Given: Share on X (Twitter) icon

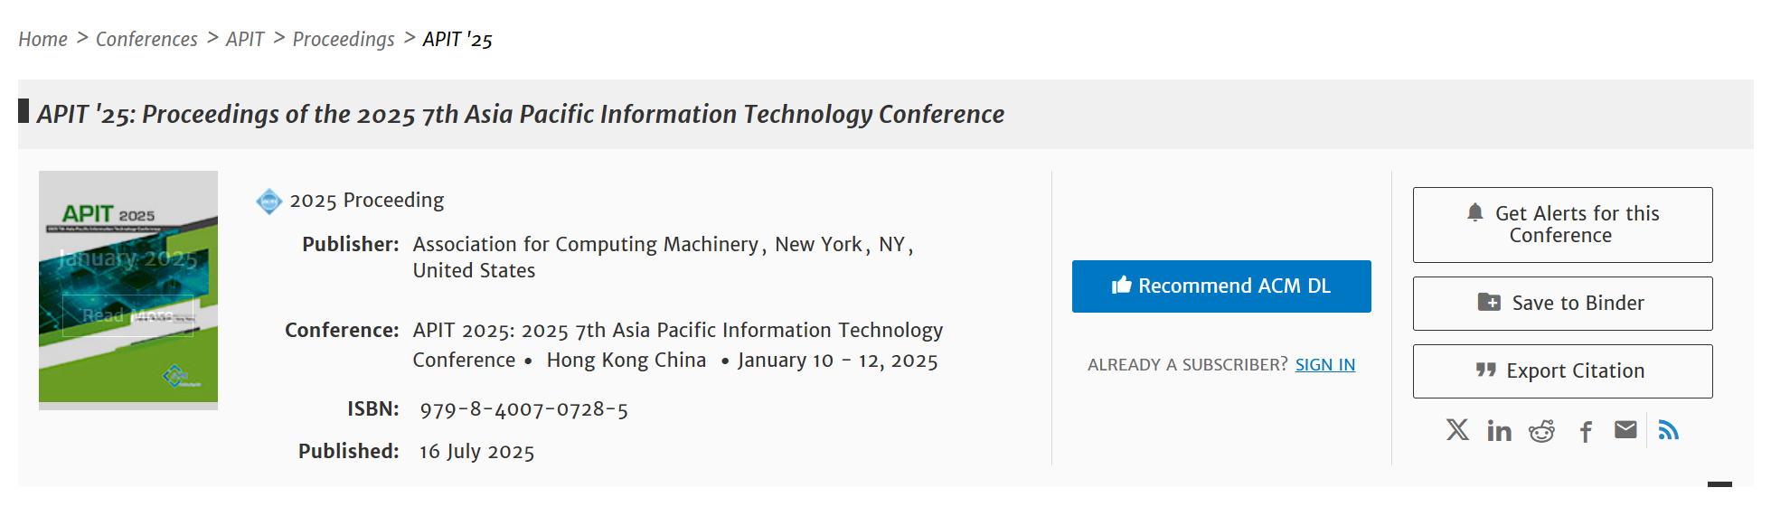Looking at the screenshot, I should [x=1456, y=430].
